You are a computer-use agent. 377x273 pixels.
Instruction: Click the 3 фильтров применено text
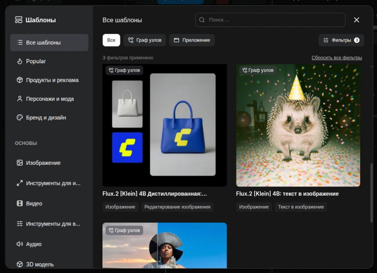click(128, 57)
